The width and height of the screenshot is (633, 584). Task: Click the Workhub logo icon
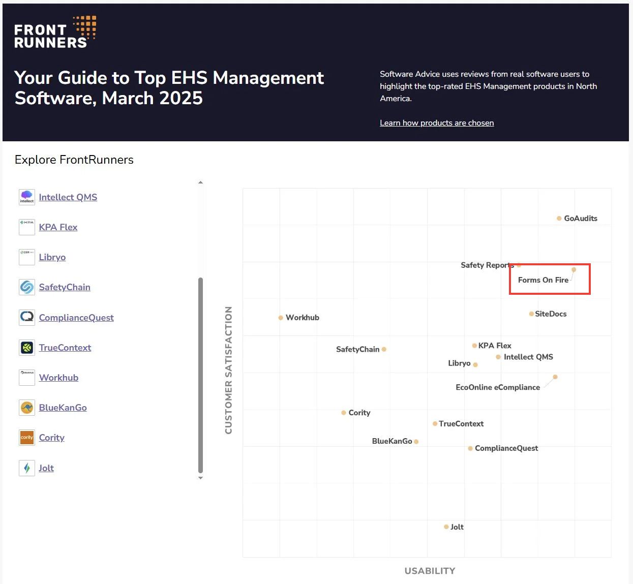coord(27,378)
